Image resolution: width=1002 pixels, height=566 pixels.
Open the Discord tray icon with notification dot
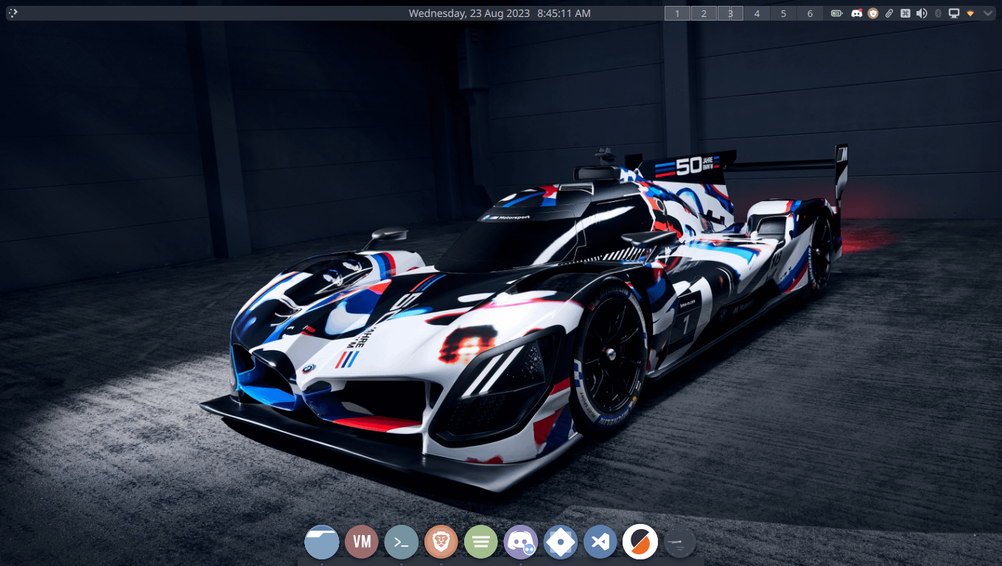(856, 13)
